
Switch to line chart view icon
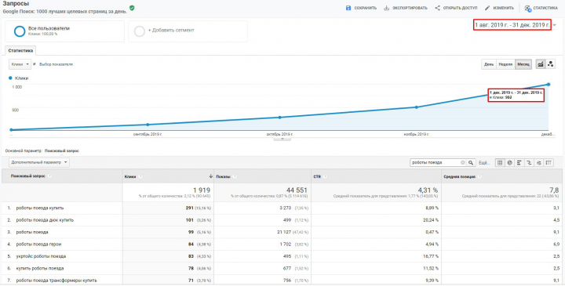tap(541, 64)
